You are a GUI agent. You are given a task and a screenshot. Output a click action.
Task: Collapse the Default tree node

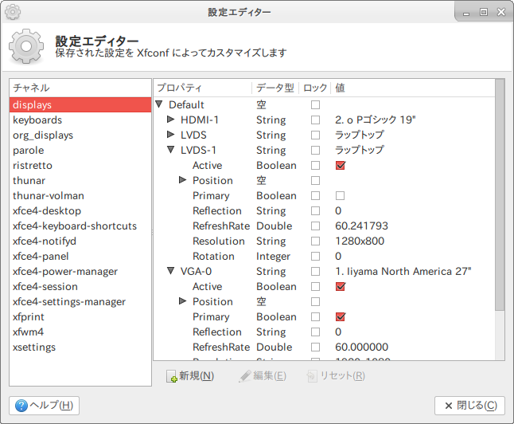[x=159, y=104]
